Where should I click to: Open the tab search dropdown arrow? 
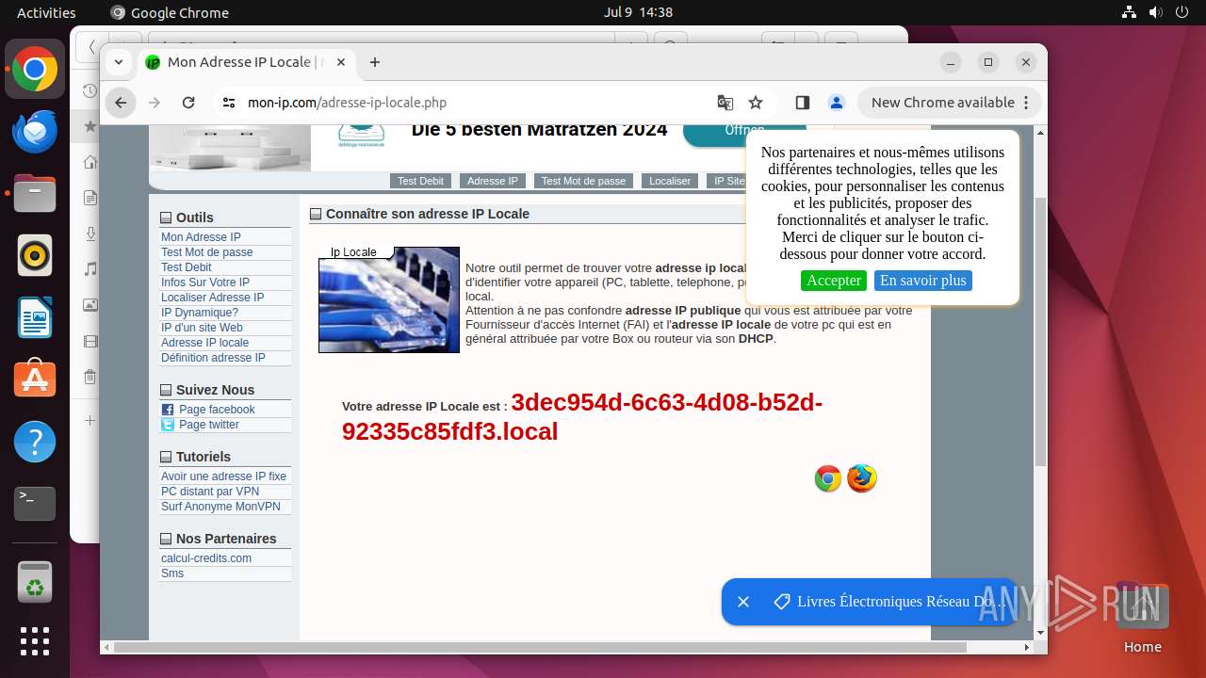click(118, 62)
